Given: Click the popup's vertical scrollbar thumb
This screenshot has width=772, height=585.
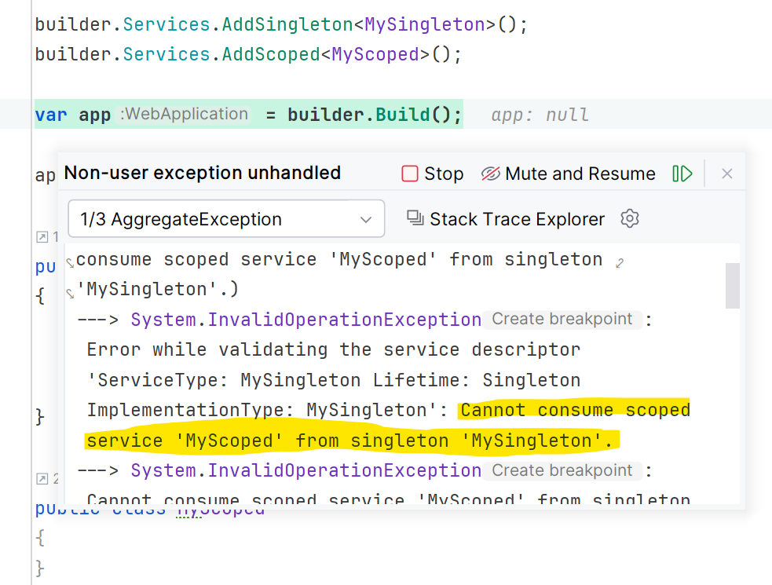Looking at the screenshot, I should tap(732, 285).
